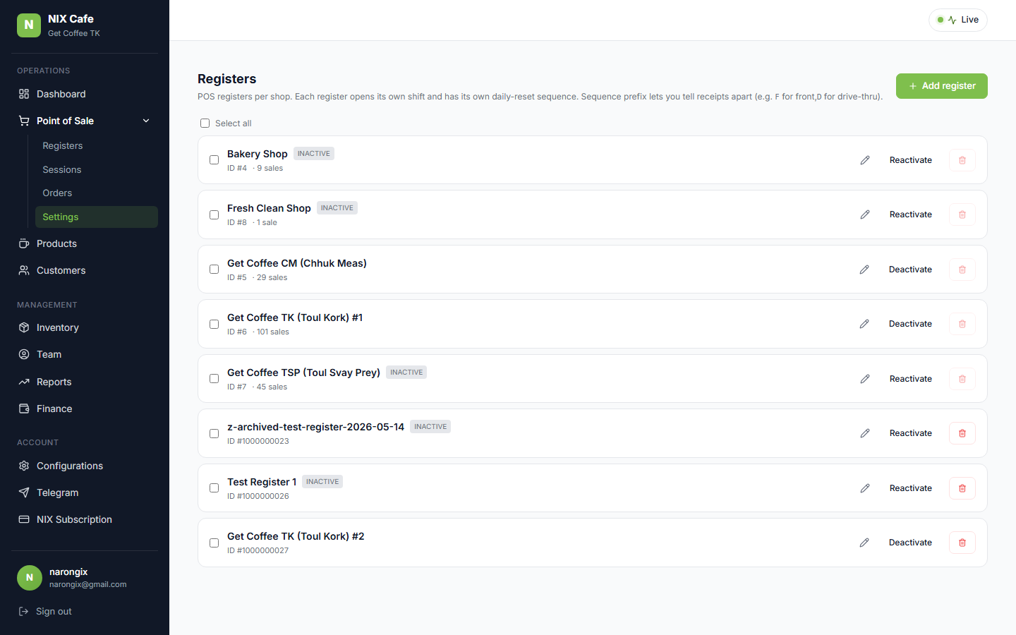Click the Finance wallet icon in sidebar
Viewport: 1016px width, 635px height.
pos(24,409)
